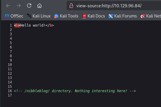This screenshot has width=161, height=107.
Task: Open the Kali Docs bookmark
Action: pos(93,16)
